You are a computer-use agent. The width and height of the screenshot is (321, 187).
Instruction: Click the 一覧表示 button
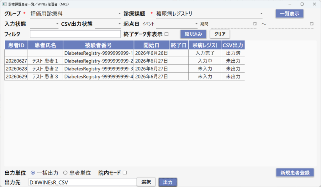[289, 14]
